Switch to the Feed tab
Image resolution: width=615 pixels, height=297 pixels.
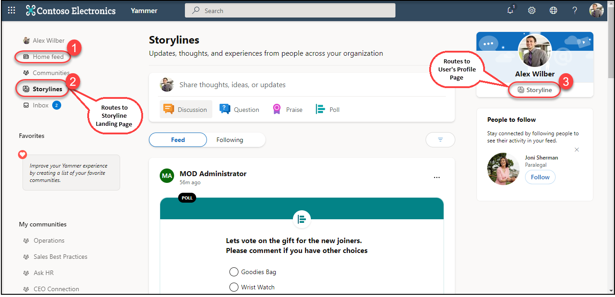click(178, 140)
